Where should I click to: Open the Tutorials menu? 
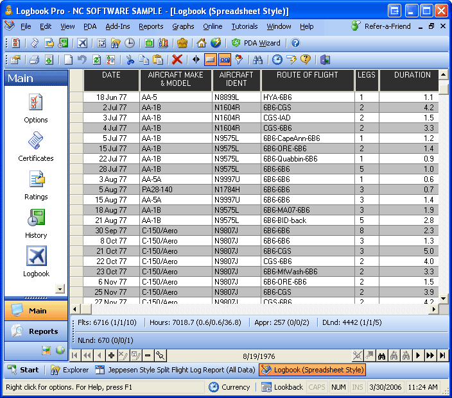click(245, 26)
